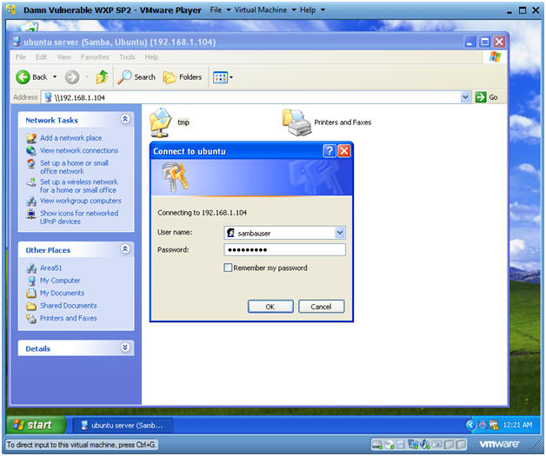The image size is (546, 456).
Task: Click the VMware hard disk status icon
Action: coord(377,444)
